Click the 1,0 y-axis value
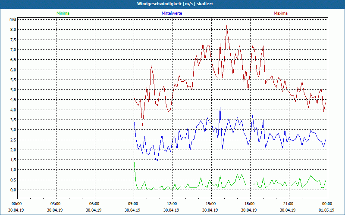 point(13,170)
